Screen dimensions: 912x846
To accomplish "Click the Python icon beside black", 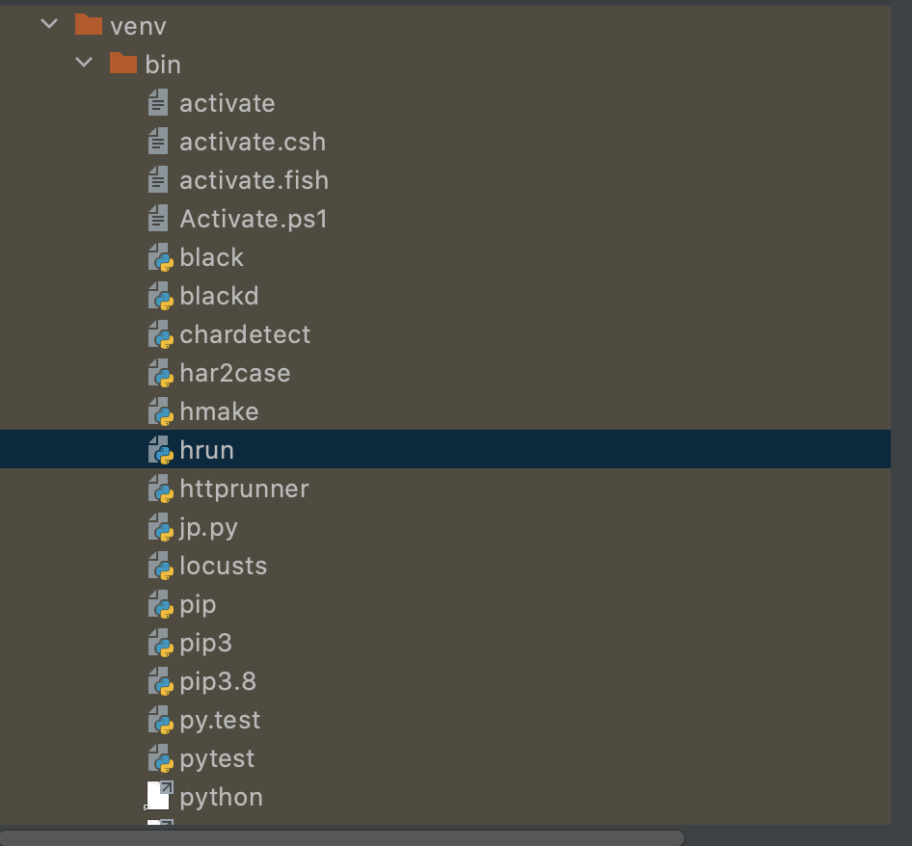I will (x=161, y=257).
